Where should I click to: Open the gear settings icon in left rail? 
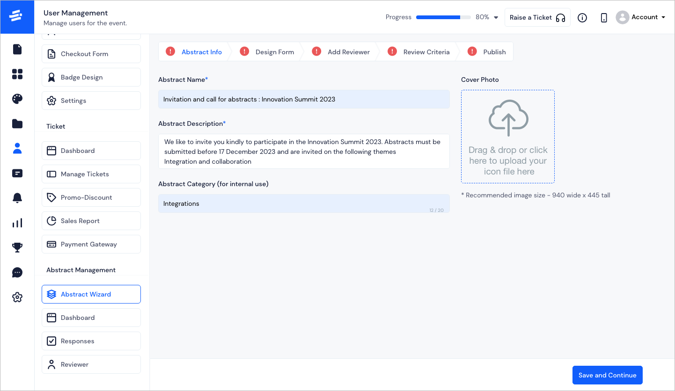pos(17,297)
